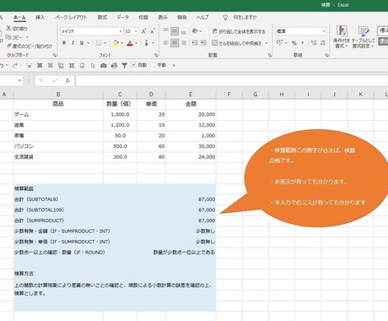
Task: Open the ヘルプ tab
Action: click(x=202, y=18)
